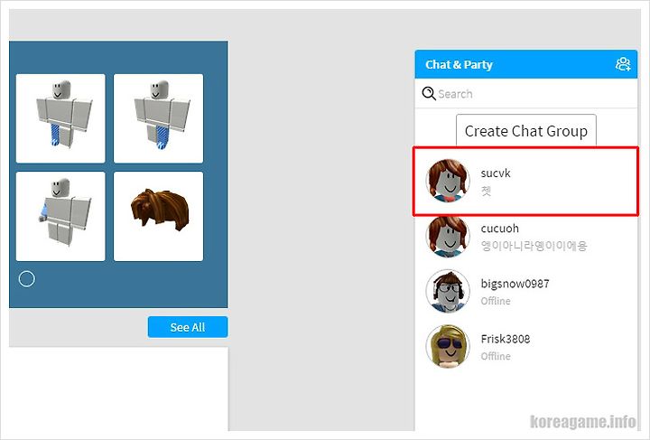Click the Create Chat Group button
The height and width of the screenshot is (440, 650).
[x=526, y=131]
